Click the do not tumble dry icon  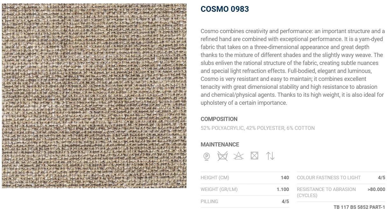(x=254, y=156)
